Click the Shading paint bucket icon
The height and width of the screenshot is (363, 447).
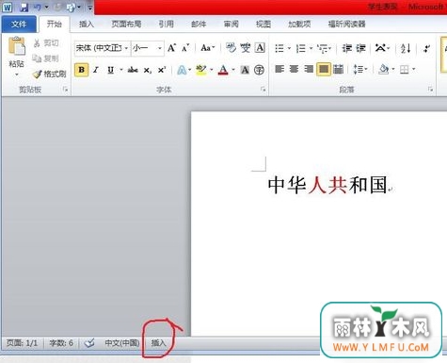coord(383,69)
